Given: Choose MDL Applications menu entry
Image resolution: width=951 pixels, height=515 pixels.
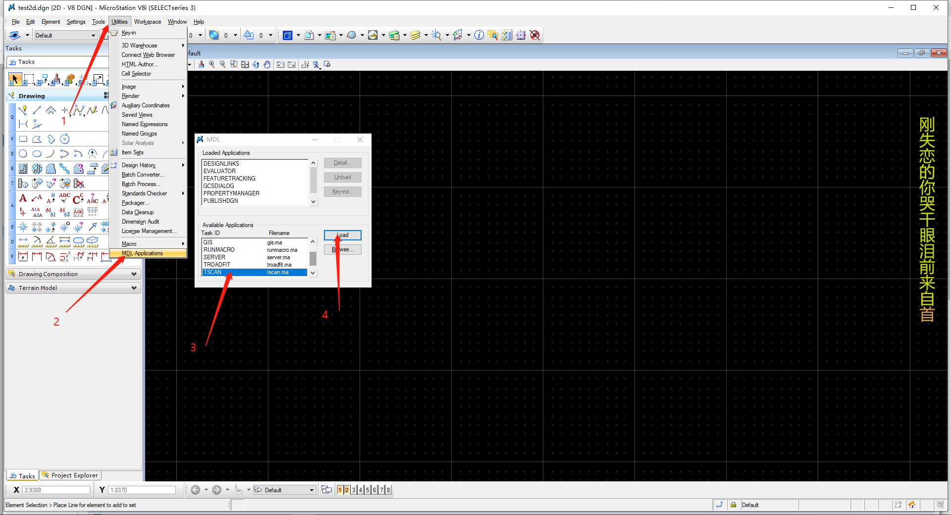Looking at the screenshot, I should [148, 253].
